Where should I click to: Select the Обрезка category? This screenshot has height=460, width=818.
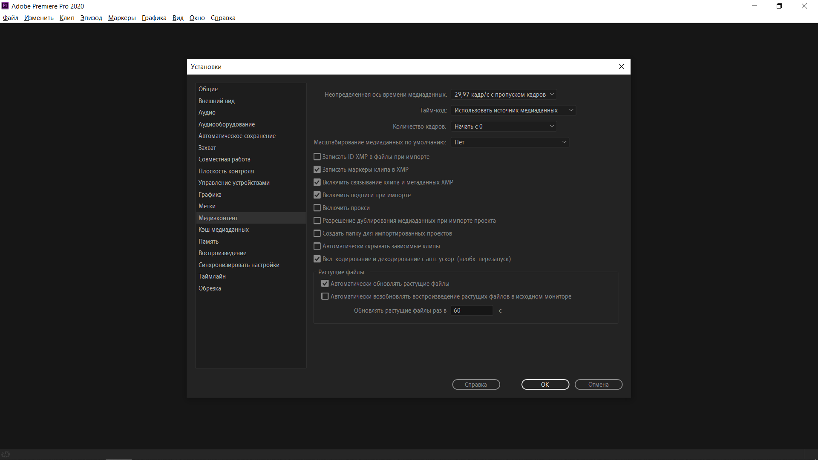click(251, 288)
